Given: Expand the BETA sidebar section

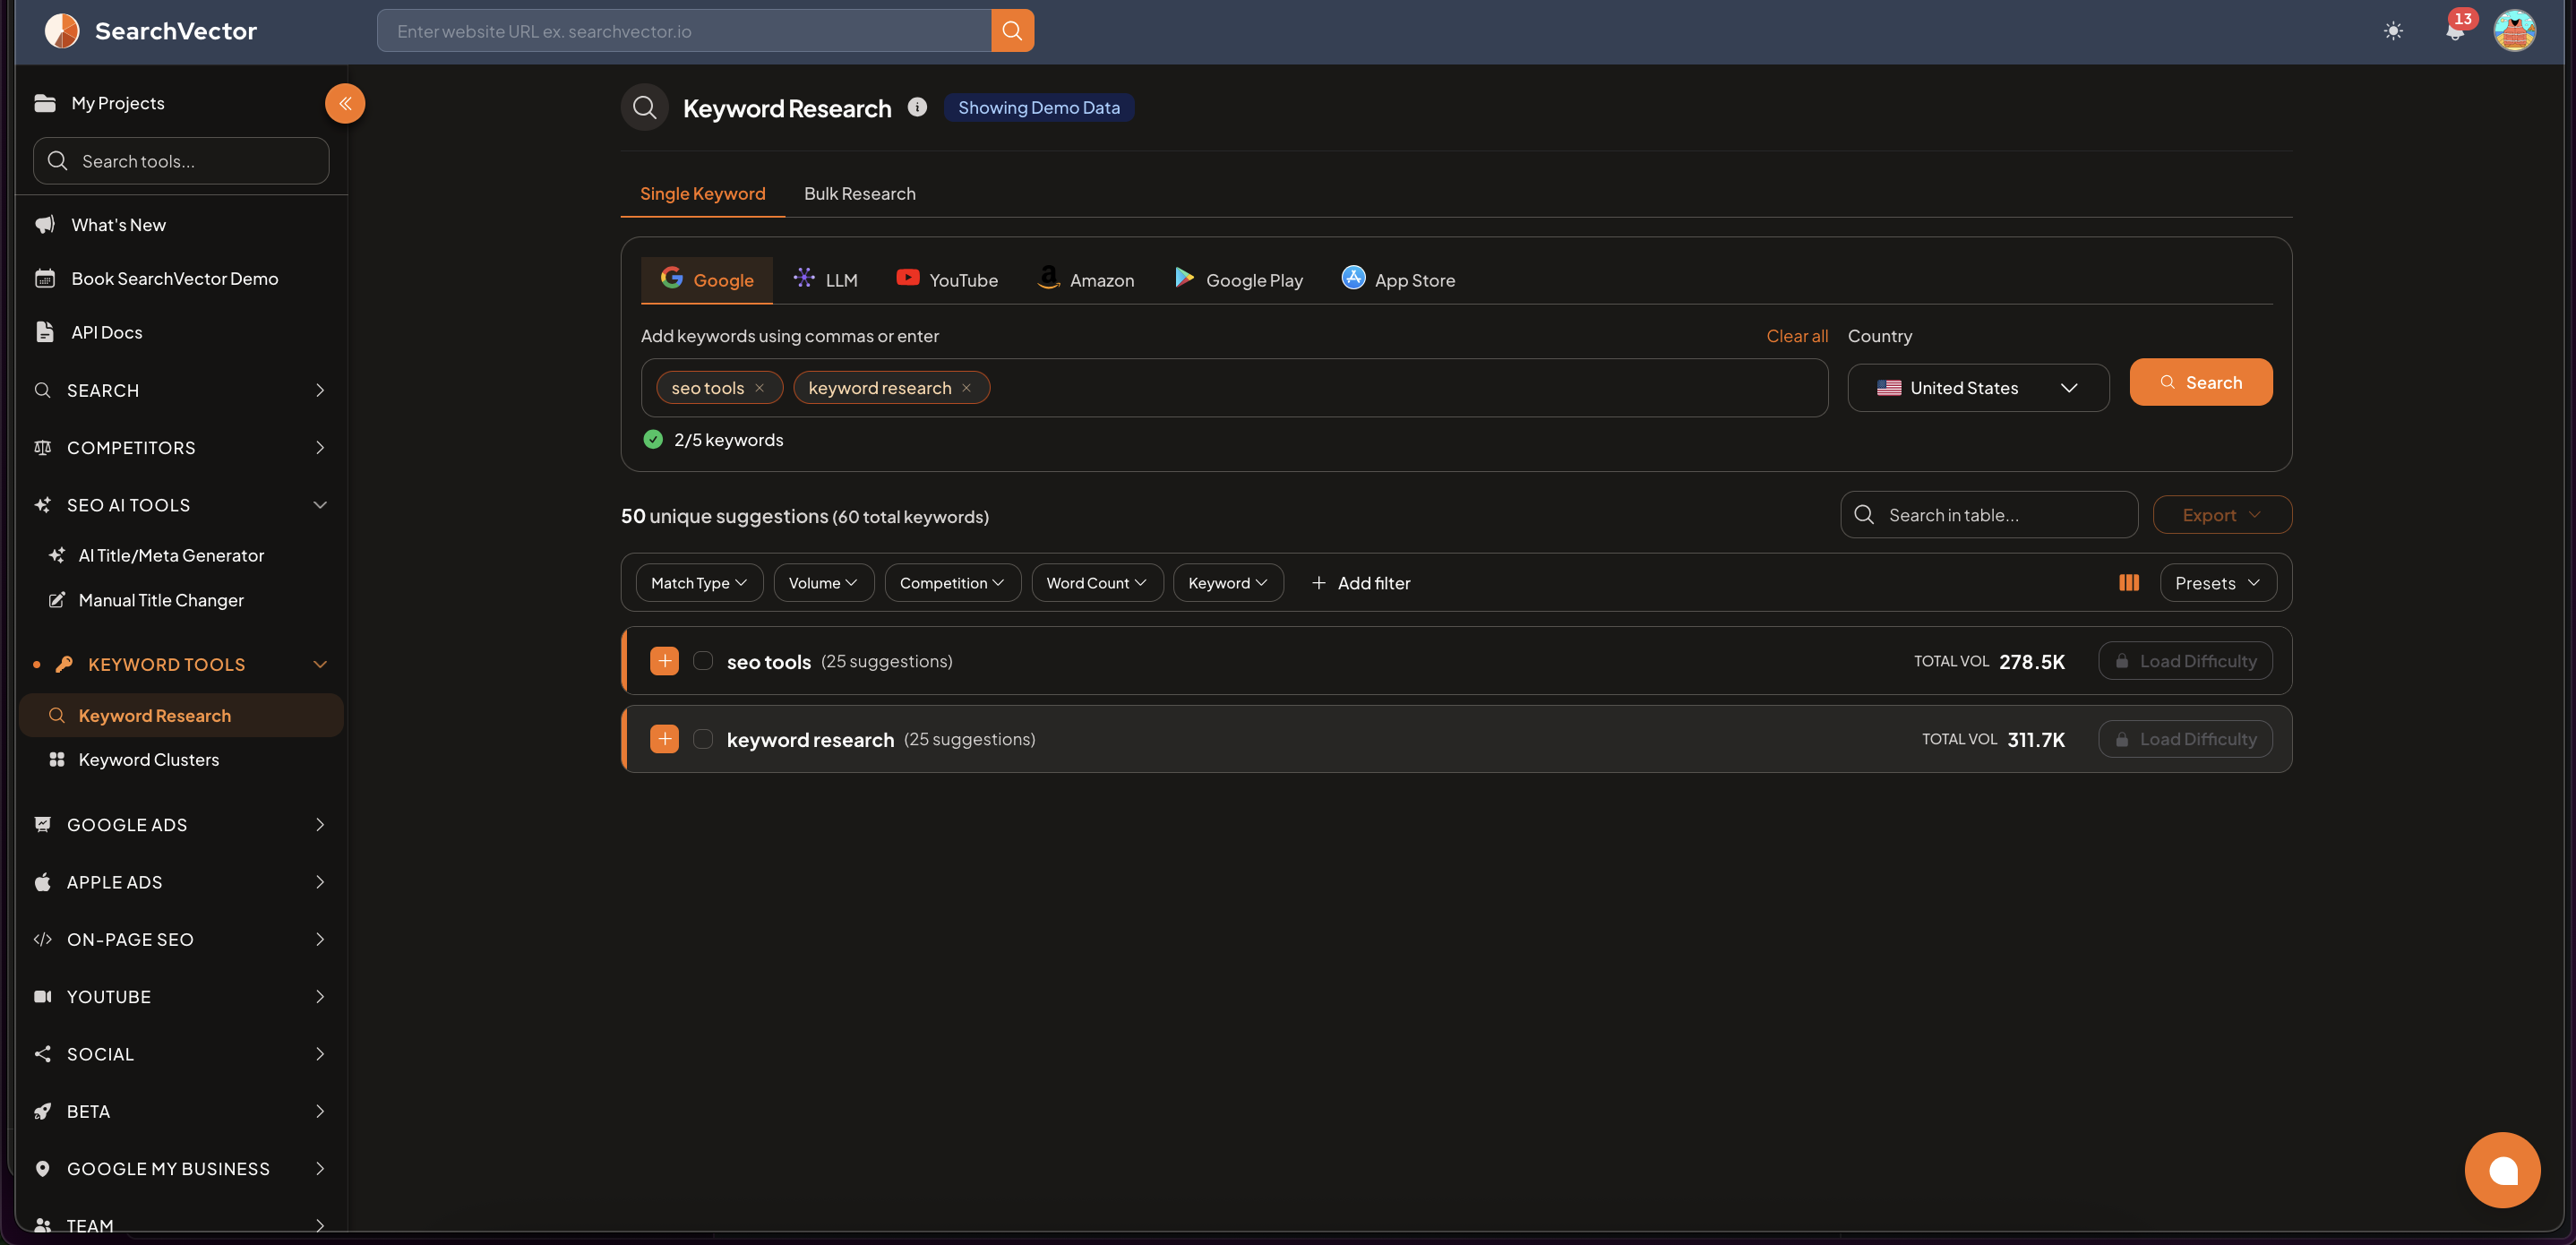Looking at the screenshot, I should 181,1111.
